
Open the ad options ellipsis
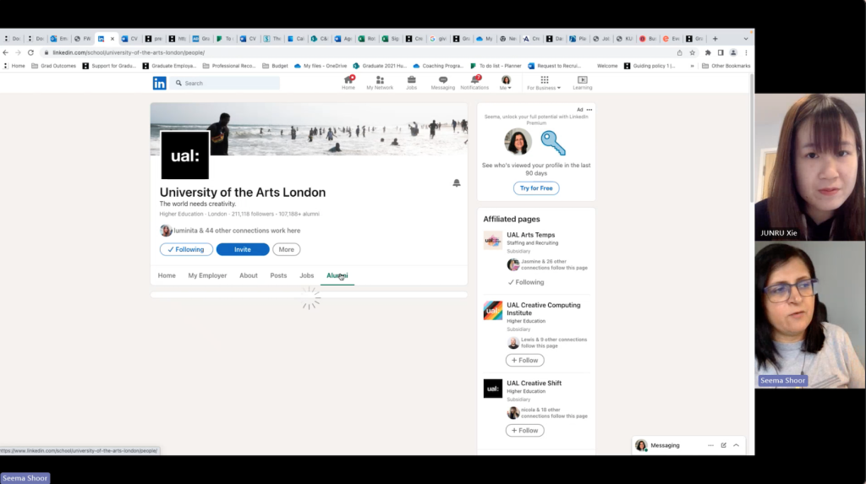pyautogui.click(x=589, y=110)
